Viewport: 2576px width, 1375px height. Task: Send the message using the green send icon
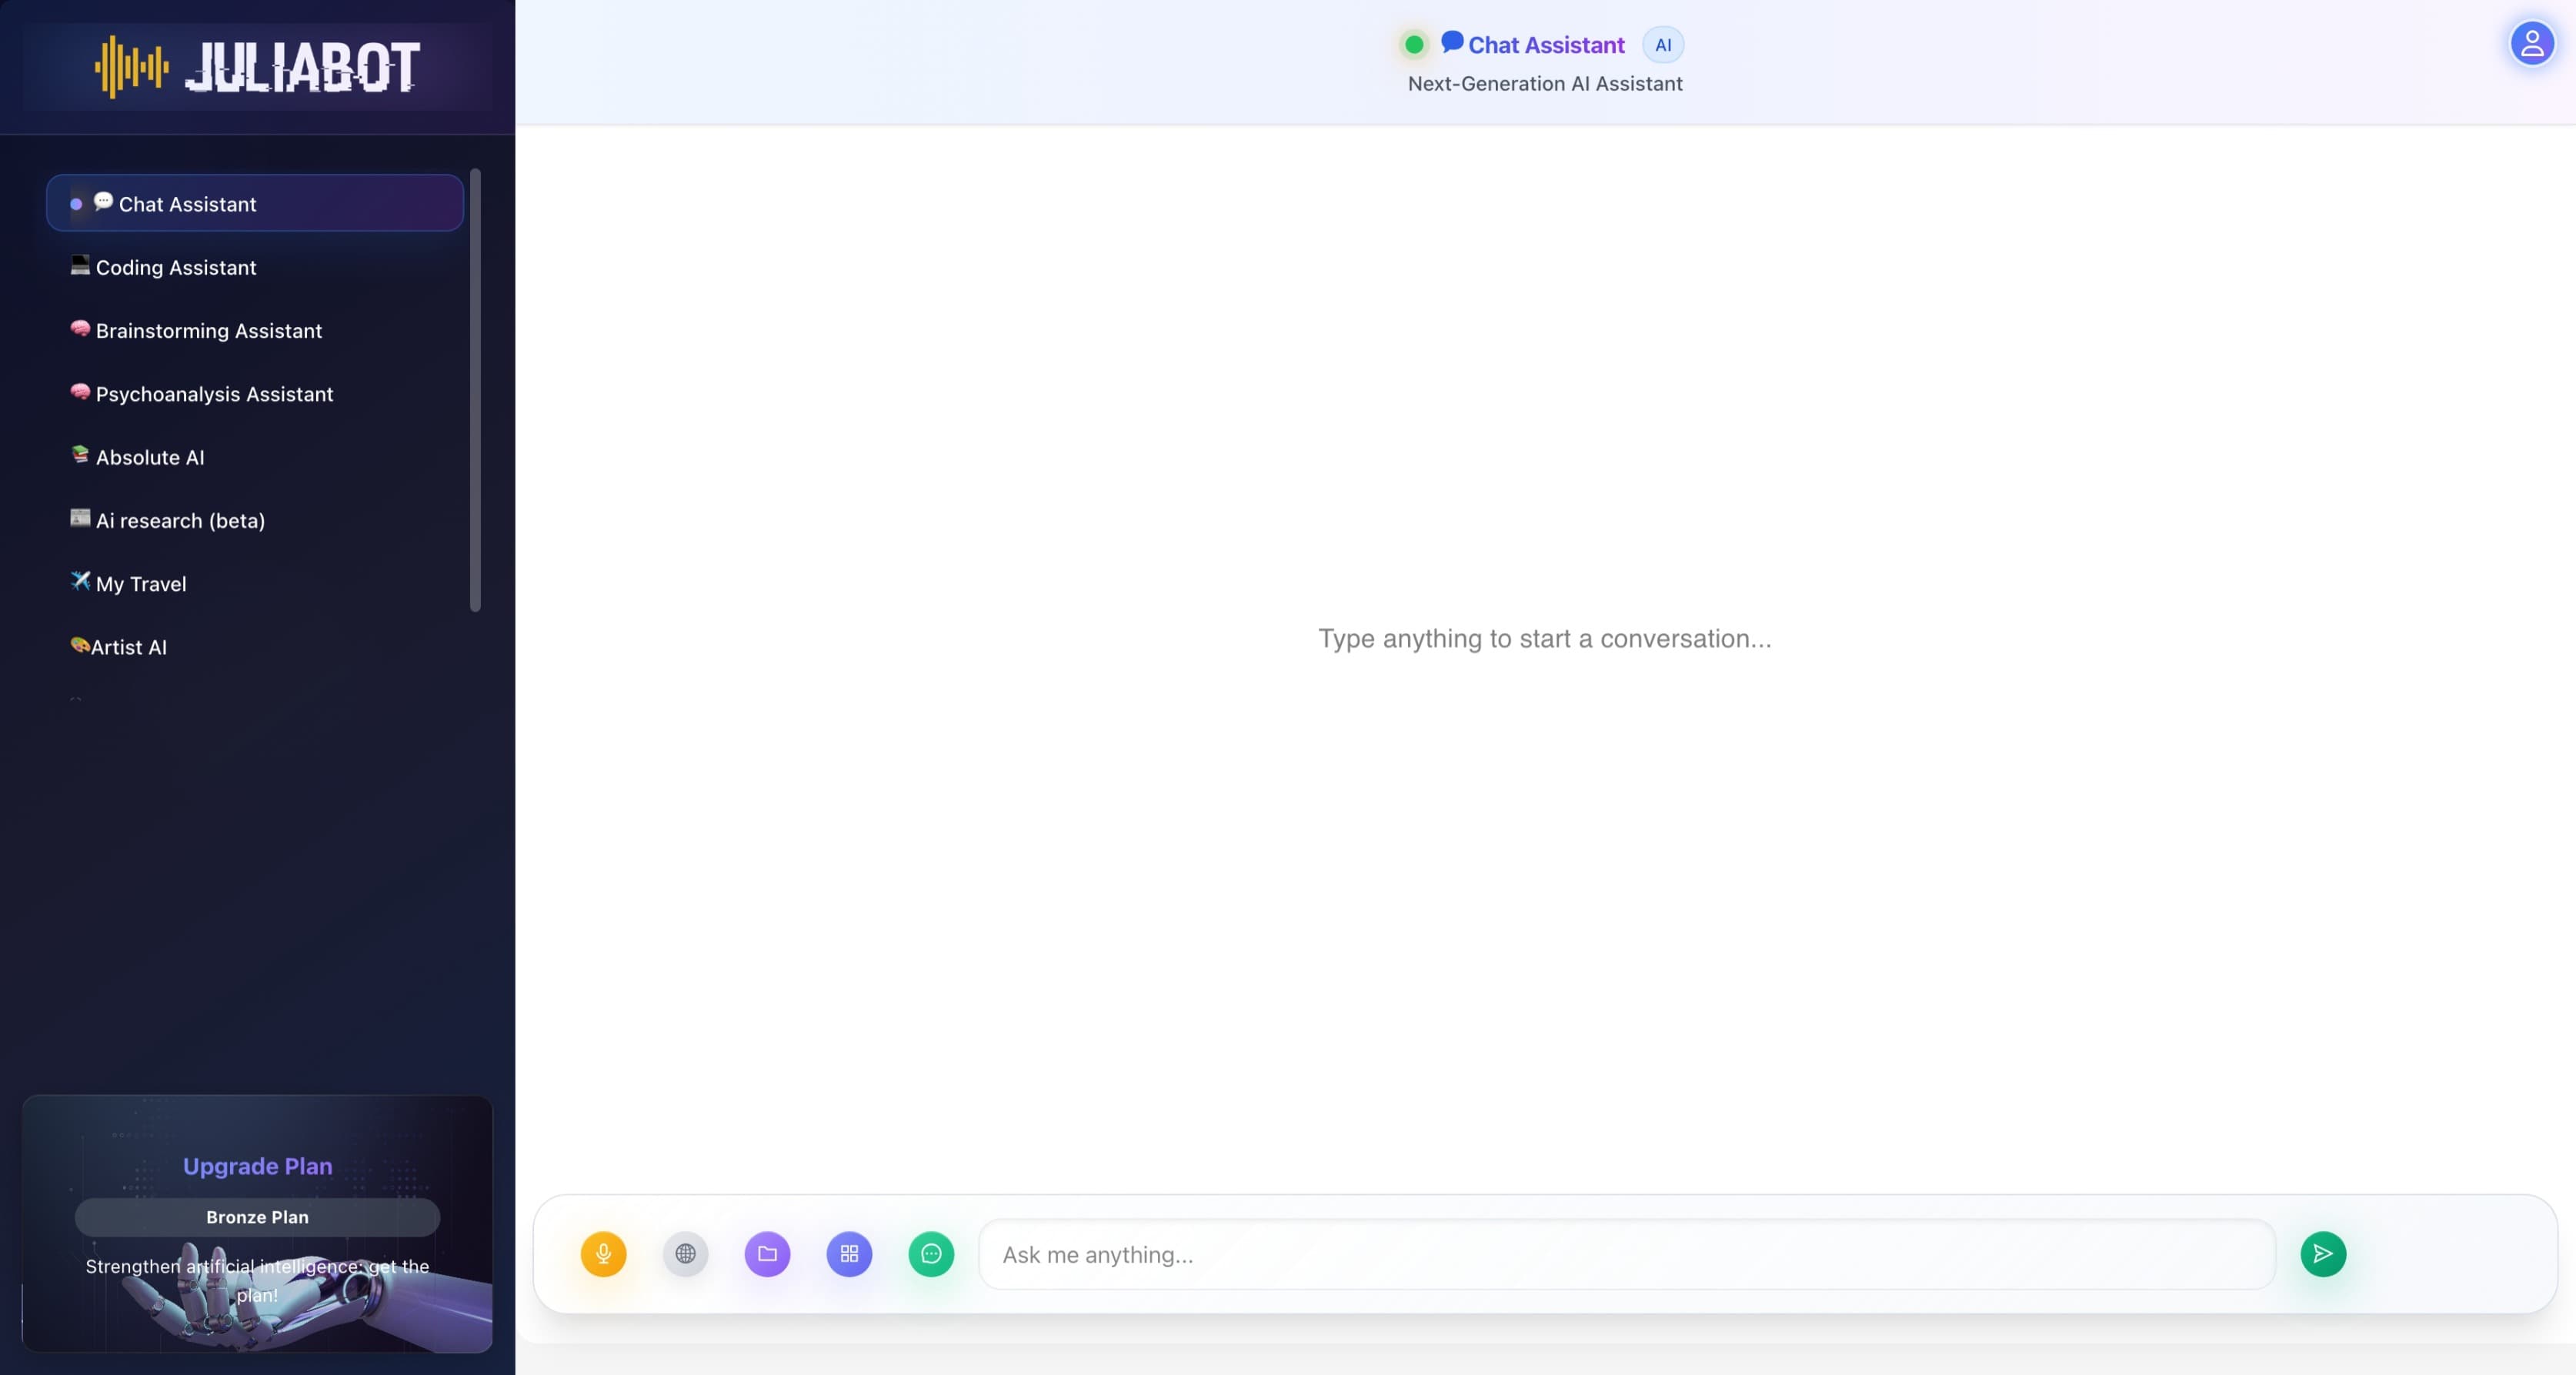point(2323,1253)
